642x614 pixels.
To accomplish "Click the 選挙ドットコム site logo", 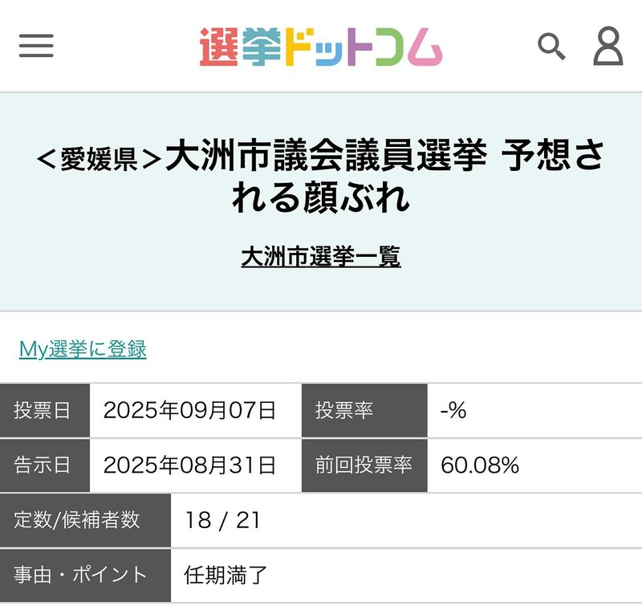I will pos(320,47).
